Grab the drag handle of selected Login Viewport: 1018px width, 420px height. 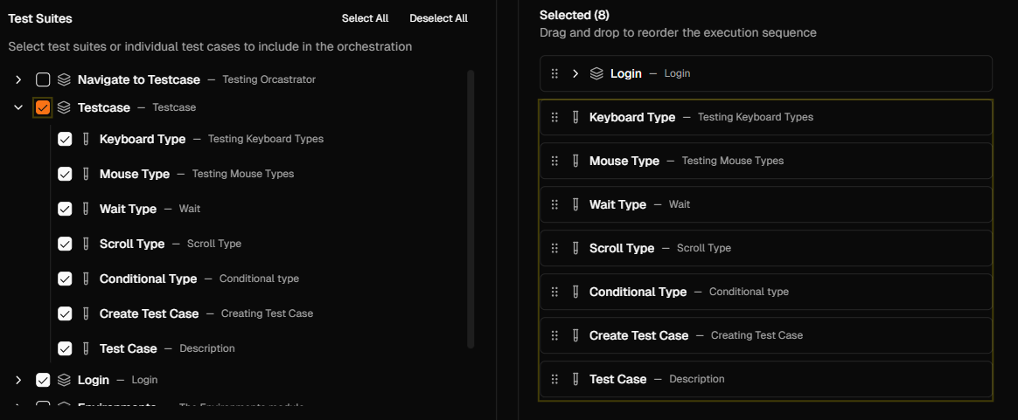click(554, 74)
